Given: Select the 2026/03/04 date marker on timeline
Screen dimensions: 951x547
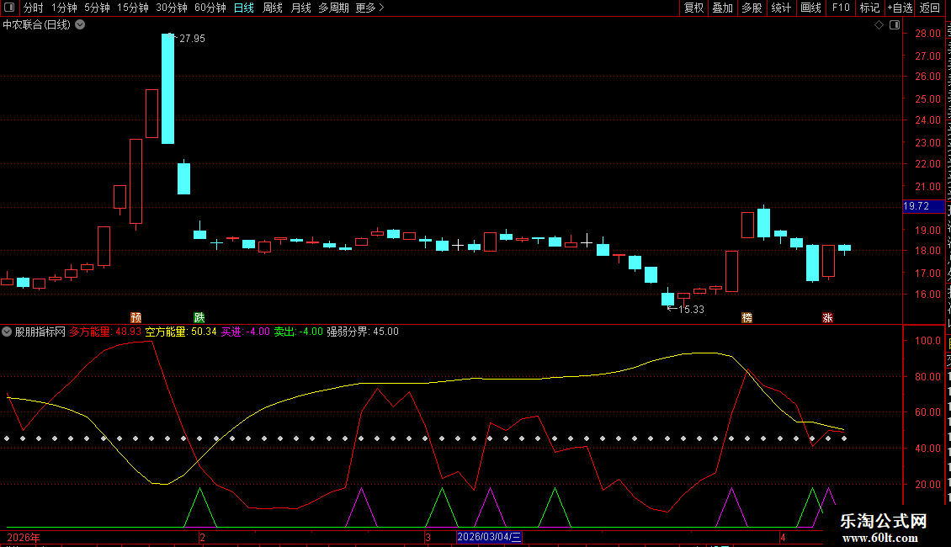Looking at the screenshot, I should 489,537.
